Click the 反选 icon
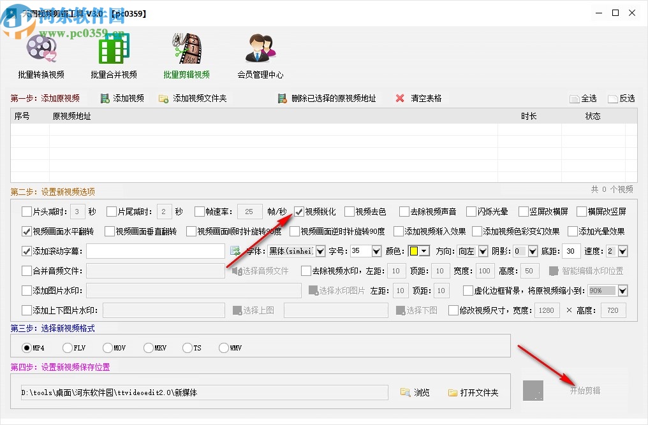The image size is (648, 425). [x=613, y=99]
